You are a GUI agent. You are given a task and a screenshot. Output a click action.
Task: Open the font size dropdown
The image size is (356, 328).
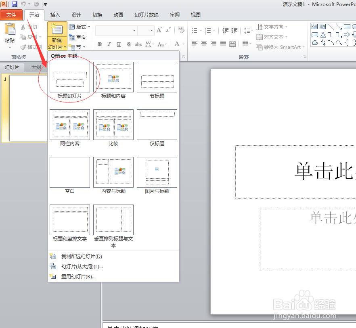(151, 30)
